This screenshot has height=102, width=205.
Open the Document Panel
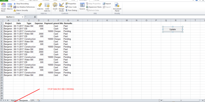click(x=117, y=7)
